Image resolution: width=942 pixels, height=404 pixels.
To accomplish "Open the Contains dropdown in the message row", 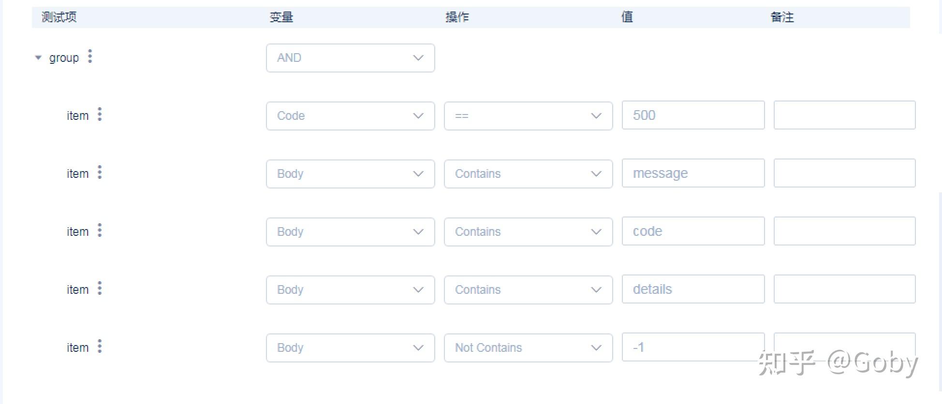I will pos(528,174).
